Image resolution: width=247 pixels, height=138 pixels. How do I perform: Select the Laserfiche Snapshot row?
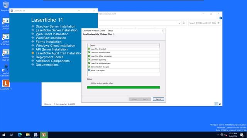123,49
